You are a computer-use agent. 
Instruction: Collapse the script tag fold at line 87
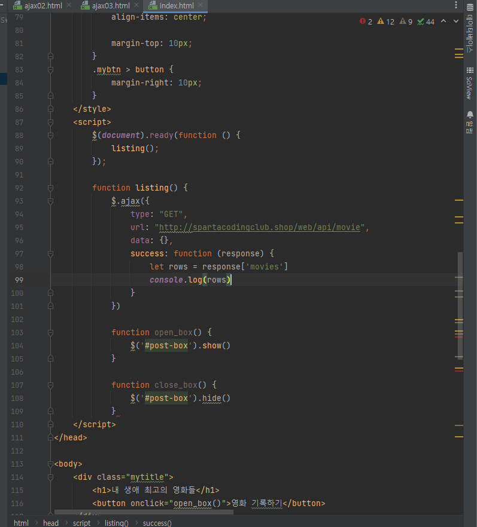(50, 122)
